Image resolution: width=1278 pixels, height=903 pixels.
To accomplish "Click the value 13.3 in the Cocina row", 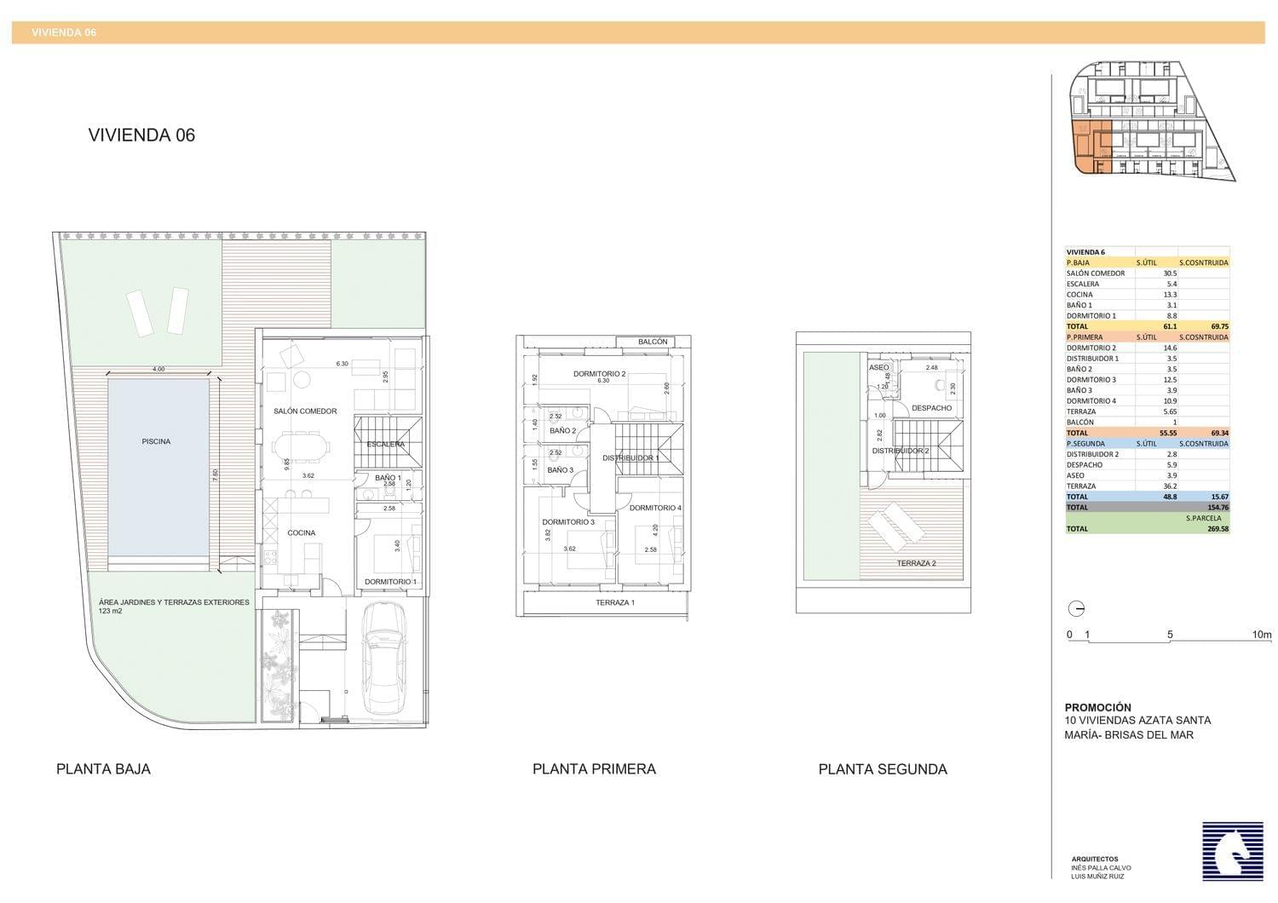I will point(1170,295).
